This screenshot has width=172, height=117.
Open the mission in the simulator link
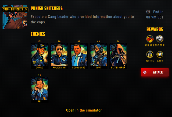coord(84,110)
